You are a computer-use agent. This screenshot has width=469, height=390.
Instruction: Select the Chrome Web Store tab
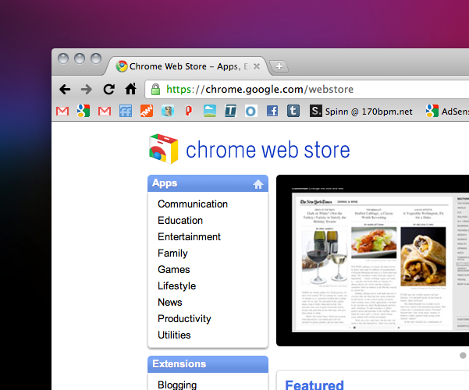(186, 66)
